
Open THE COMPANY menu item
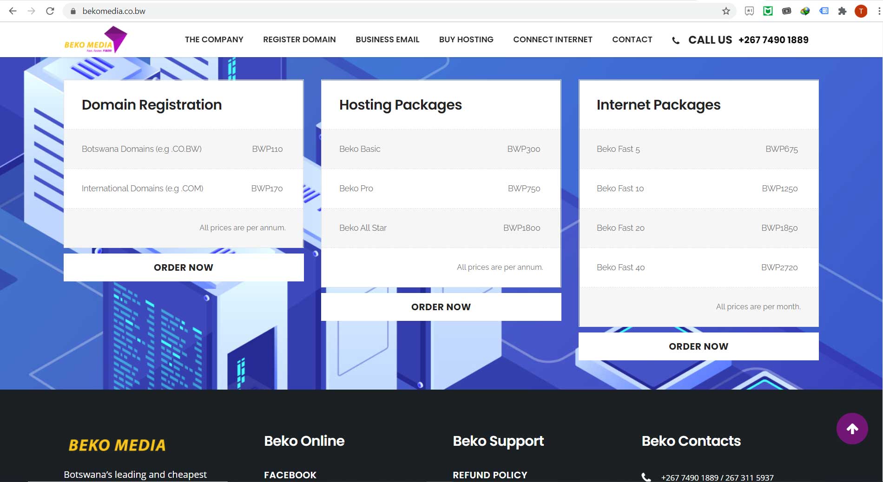click(x=214, y=39)
